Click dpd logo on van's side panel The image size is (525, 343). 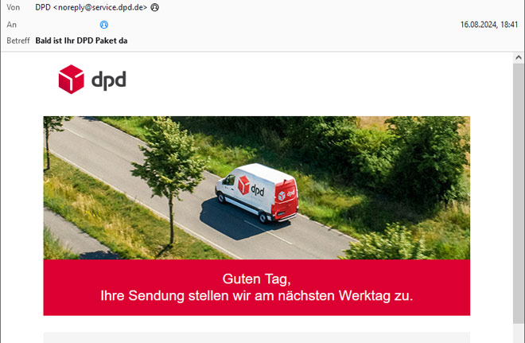(251, 187)
